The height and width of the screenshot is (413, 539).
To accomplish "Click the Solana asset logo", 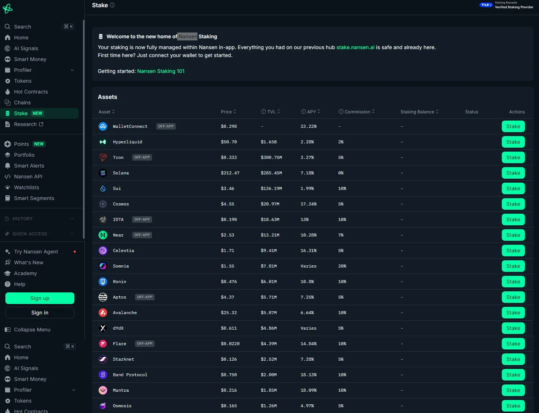I will 103,173.
